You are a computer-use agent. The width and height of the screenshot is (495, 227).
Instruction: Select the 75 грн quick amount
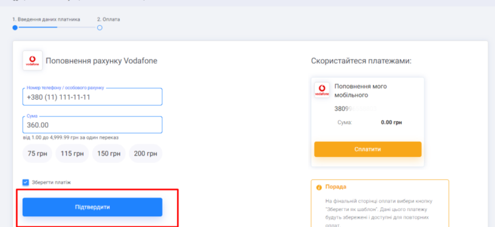pyautogui.click(x=37, y=154)
